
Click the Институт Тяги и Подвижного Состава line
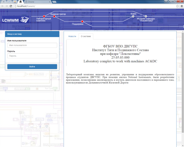click(x=120, y=50)
